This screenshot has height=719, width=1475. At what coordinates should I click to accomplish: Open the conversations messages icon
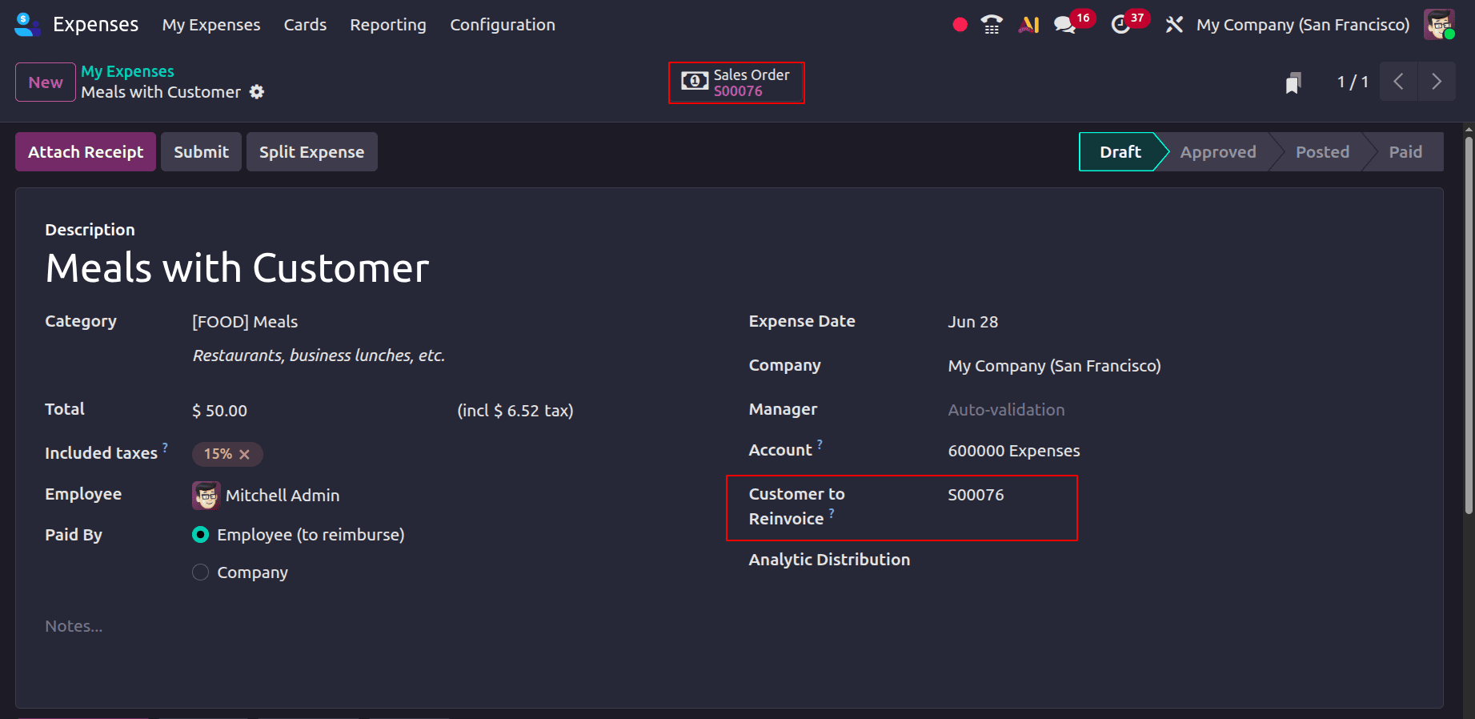coord(1064,25)
